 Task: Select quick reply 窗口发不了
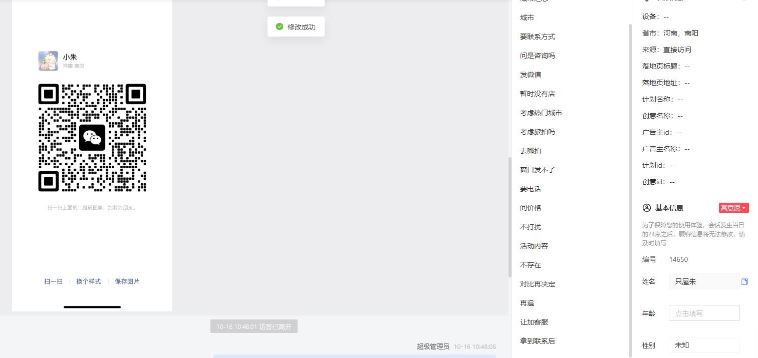click(x=538, y=170)
